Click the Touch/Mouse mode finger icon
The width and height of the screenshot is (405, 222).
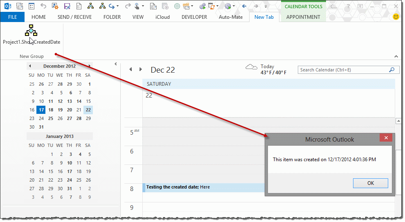pos(137,6)
